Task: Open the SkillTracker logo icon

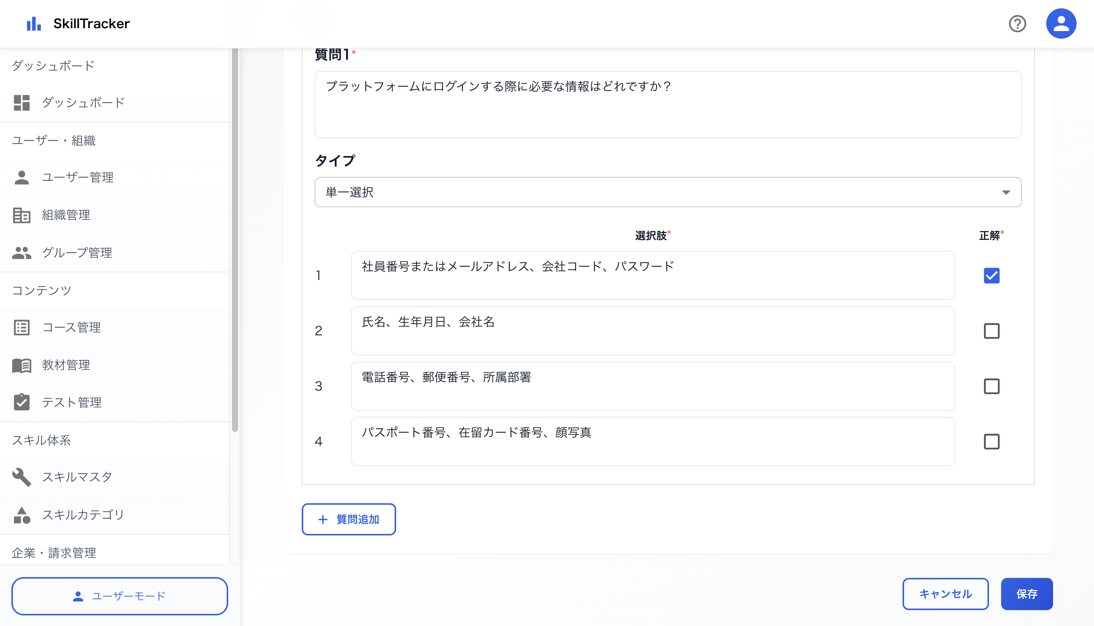Action: pyautogui.click(x=33, y=23)
